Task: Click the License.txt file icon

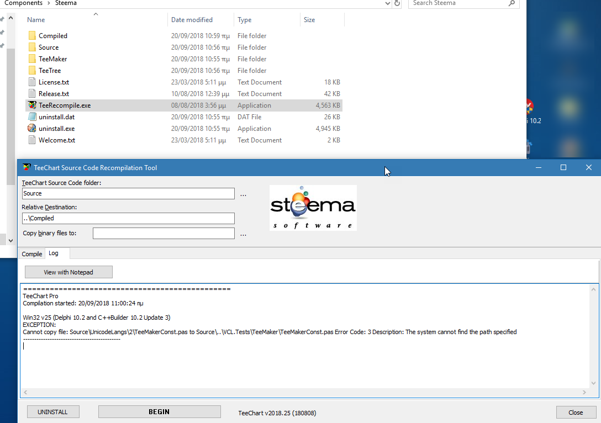Action: [32, 82]
